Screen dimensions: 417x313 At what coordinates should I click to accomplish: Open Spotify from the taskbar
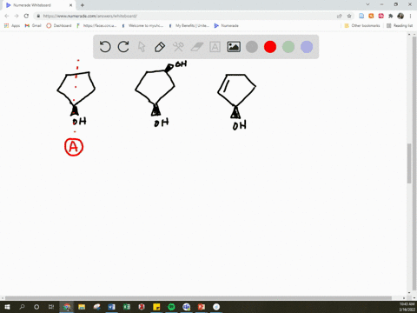[x=171, y=307]
